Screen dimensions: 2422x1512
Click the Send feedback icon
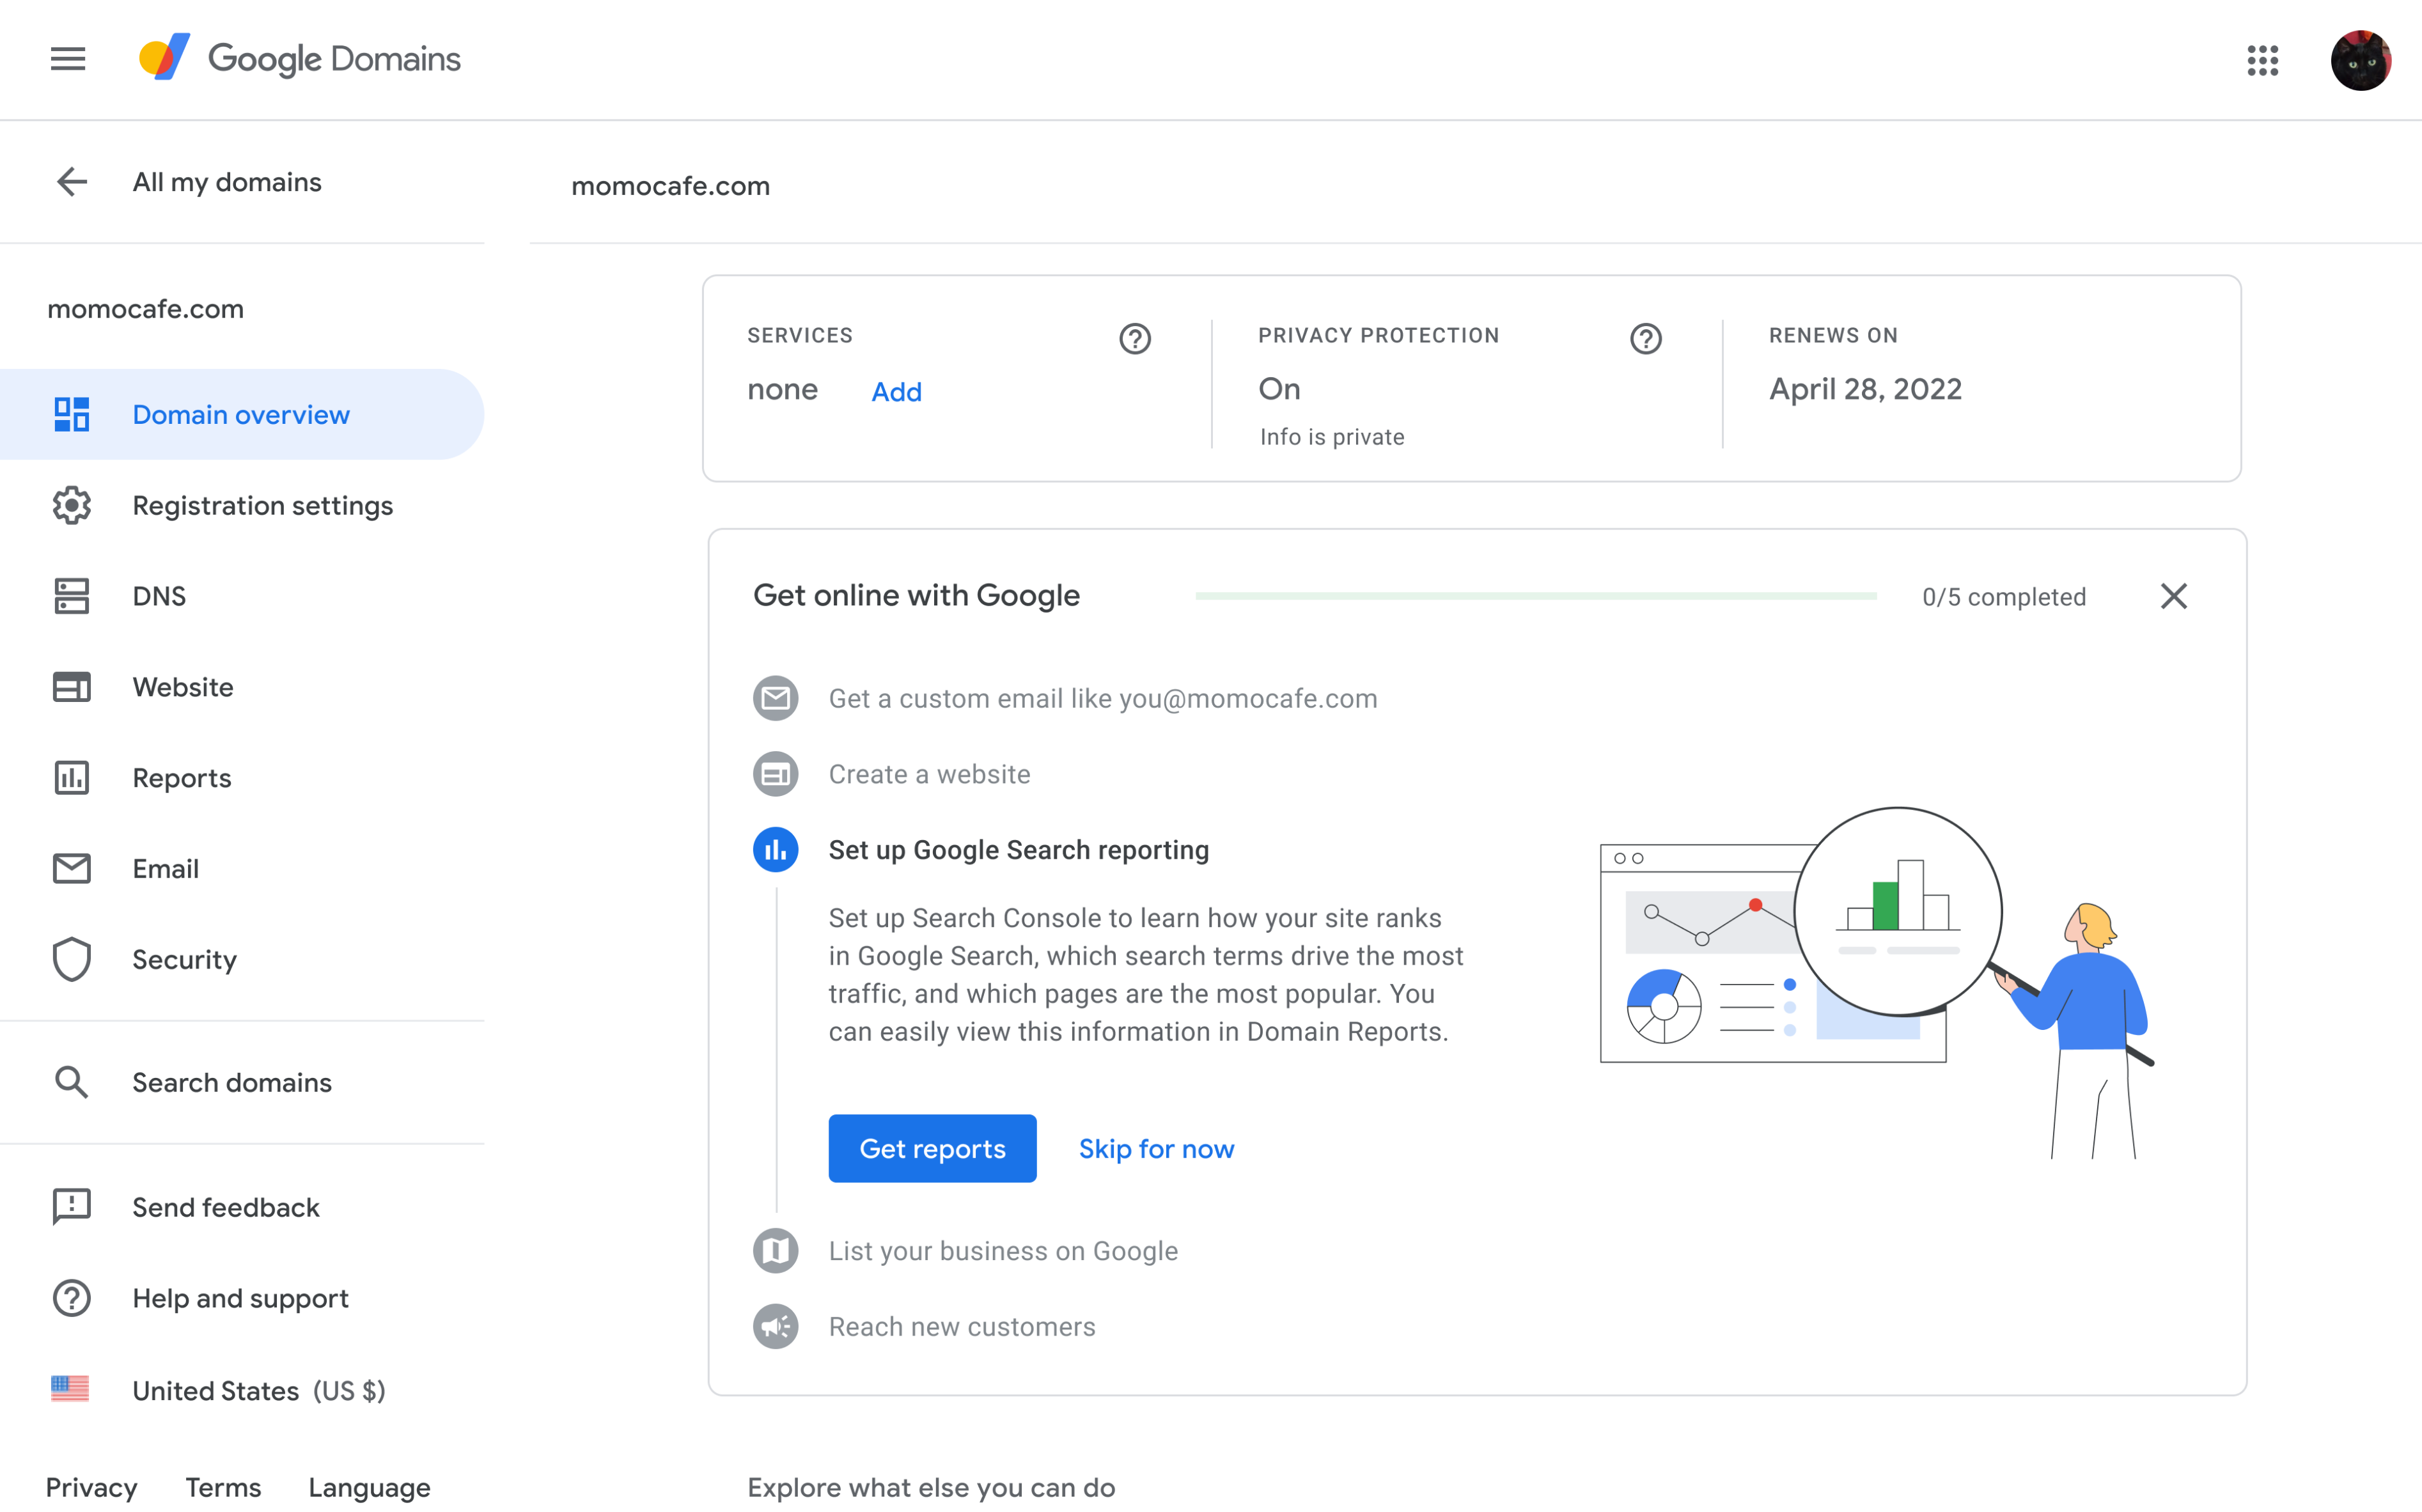click(x=72, y=1207)
